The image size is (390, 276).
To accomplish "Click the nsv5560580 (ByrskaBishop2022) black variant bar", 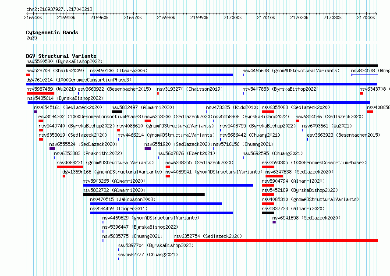I will click(x=202, y=66).
